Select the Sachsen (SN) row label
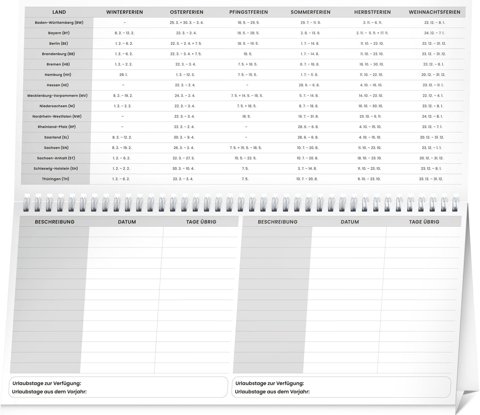480x415 pixels. (56, 148)
